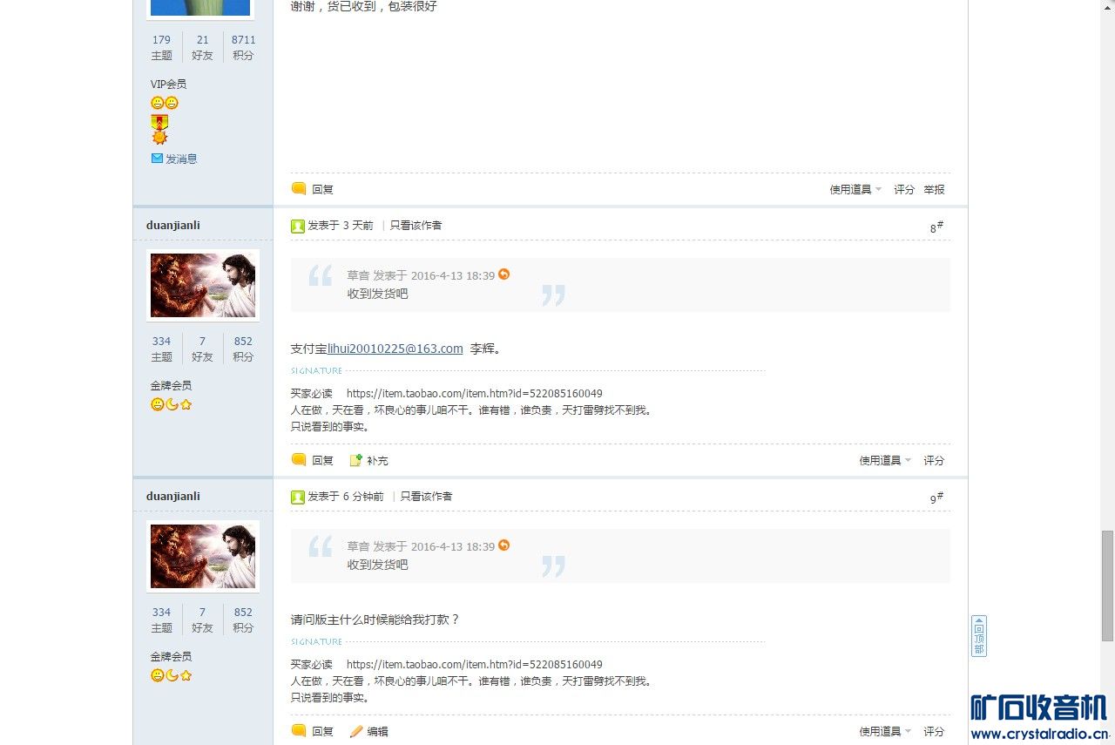Screen dimensions: 1115x745
Task: Open the lihui20010225@163.com email link
Action: 395,349
